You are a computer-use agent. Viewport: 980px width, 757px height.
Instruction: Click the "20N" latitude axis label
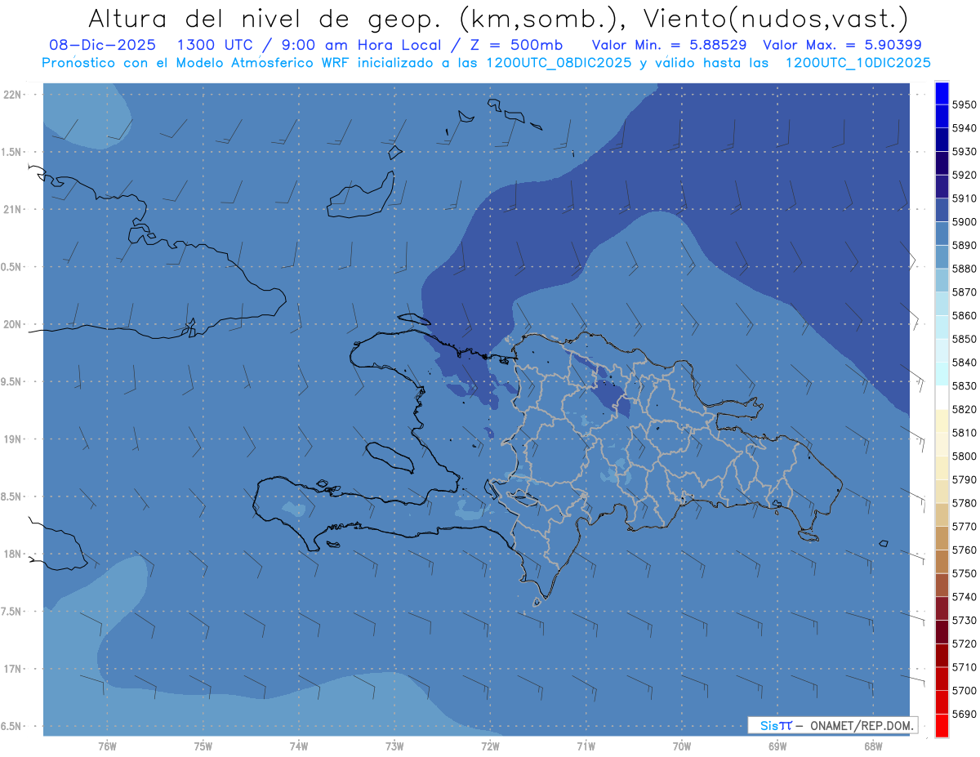coord(12,324)
